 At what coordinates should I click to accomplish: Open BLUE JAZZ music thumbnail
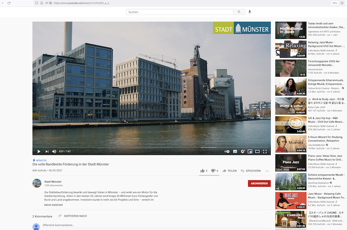point(291,201)
